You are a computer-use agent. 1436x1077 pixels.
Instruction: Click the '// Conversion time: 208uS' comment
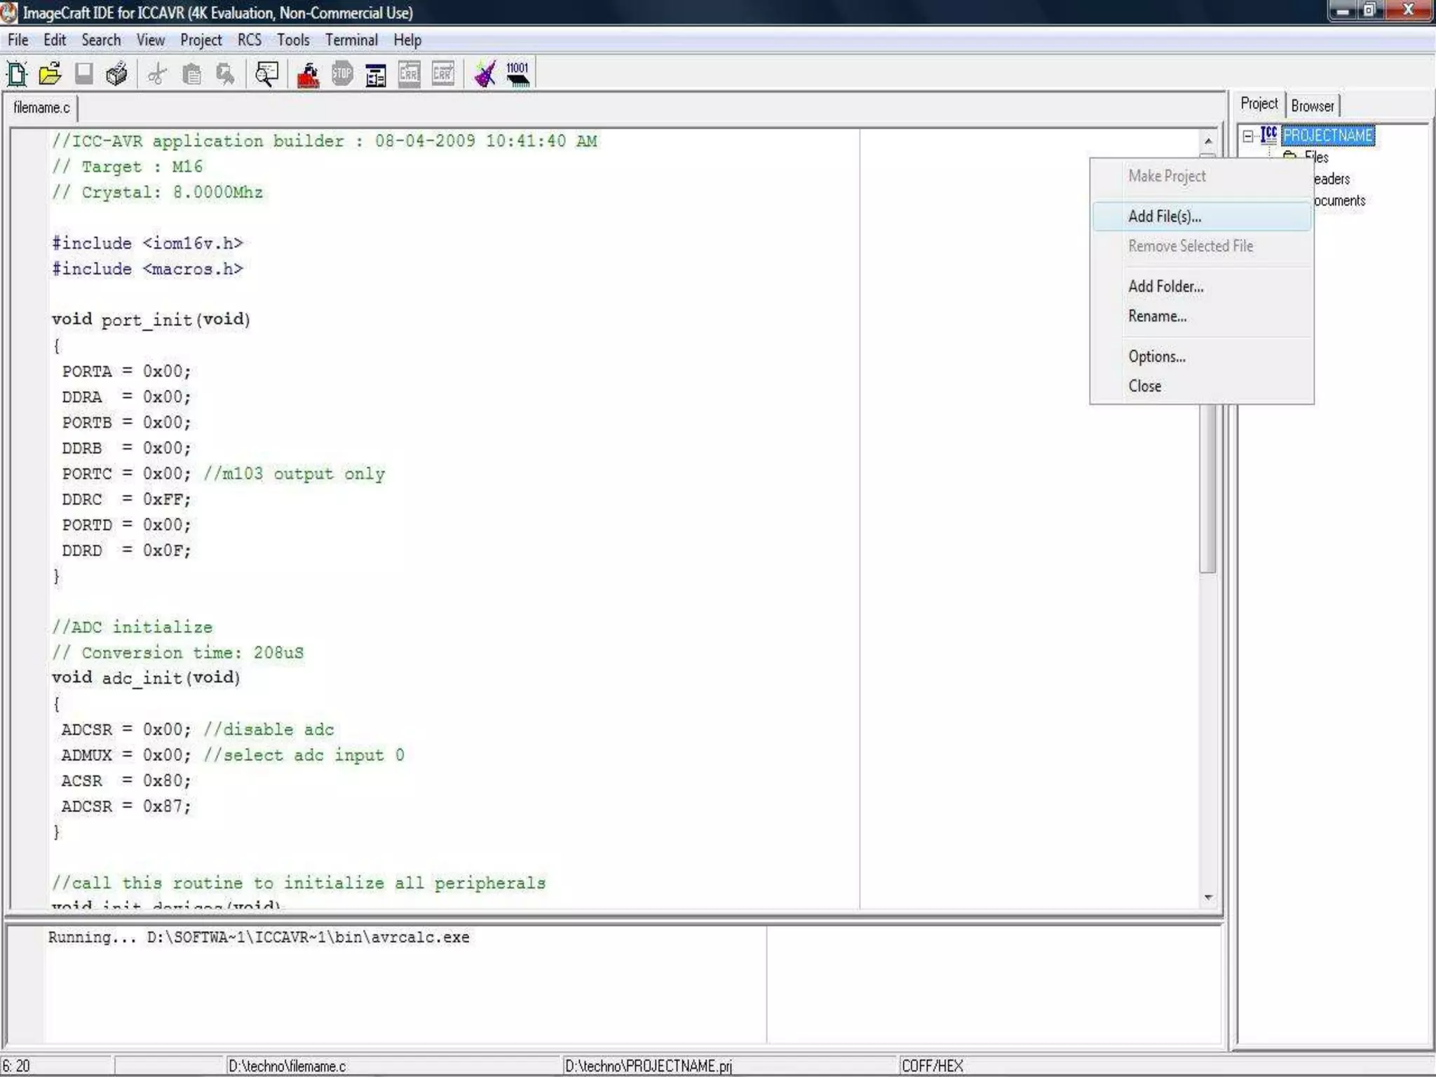click(x=177, y=653)
